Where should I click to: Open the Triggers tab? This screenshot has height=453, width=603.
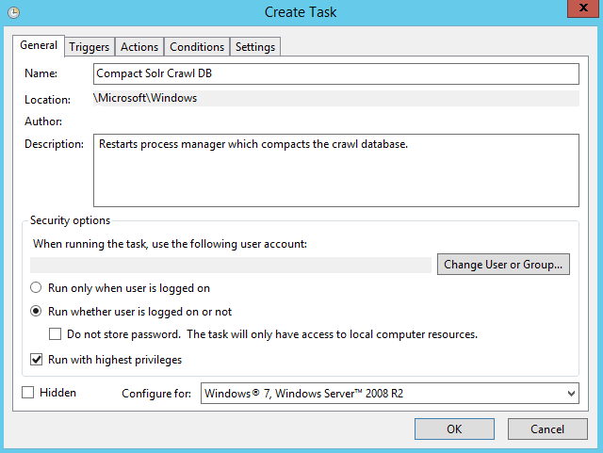coord(90,47)
